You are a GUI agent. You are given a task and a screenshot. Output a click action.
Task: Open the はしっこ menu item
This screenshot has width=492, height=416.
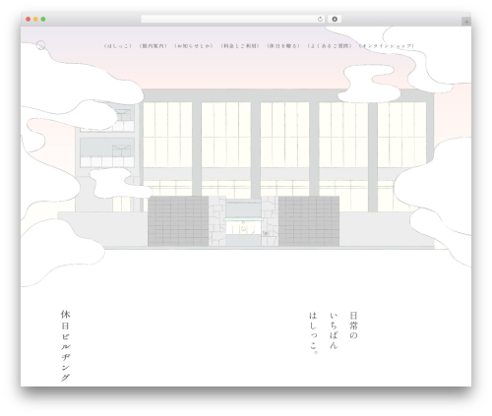(x=118, y=46)
